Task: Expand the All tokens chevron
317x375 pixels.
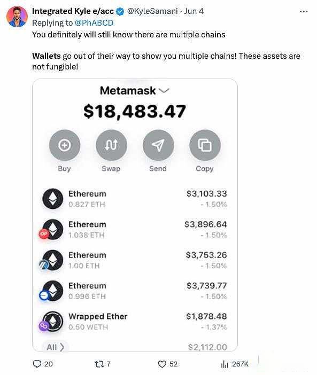Action: click(x=62, y=347)
